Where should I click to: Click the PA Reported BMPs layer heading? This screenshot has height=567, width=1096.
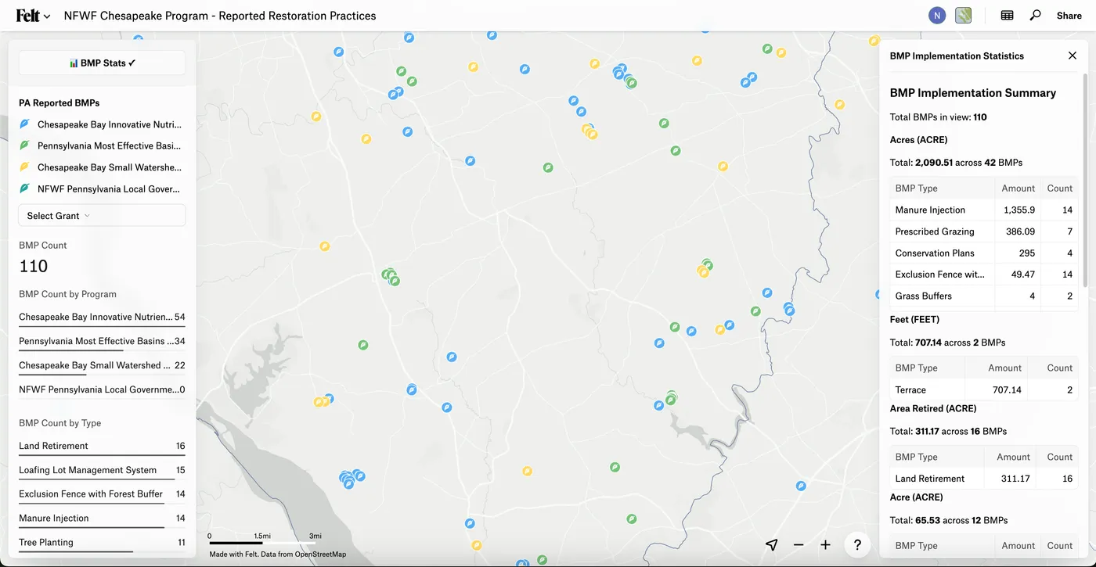[x=59, y=103]
